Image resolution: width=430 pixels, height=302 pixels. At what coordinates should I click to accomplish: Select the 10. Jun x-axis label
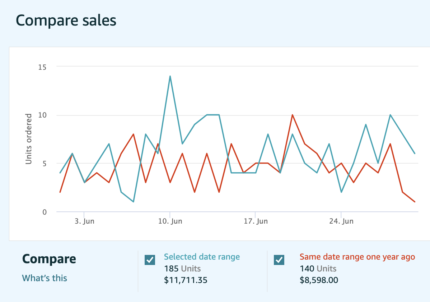click(170, 221)
